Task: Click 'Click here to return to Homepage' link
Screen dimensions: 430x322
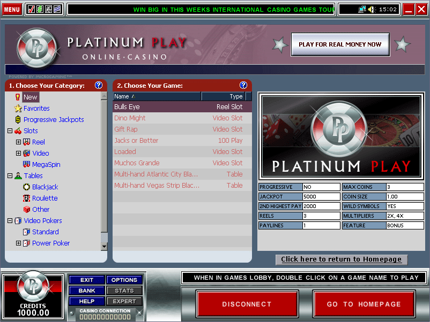Action: [342, 259]
